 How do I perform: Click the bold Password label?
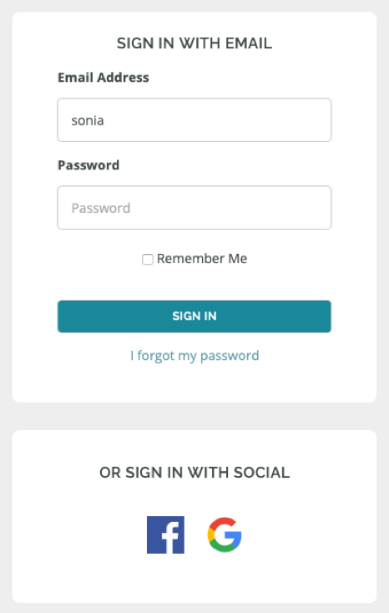pyautogui.click(x=88, y=165)
